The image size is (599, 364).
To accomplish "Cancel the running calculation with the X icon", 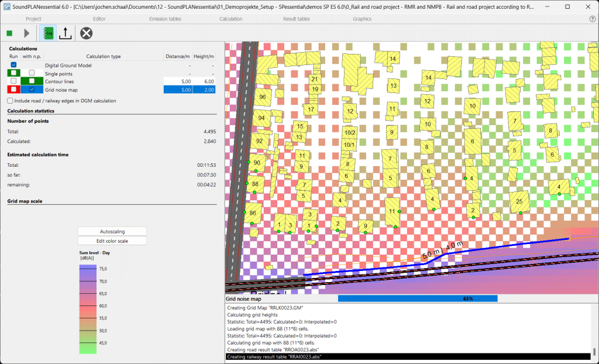I will pyautogui.click(x=87, y=33).
